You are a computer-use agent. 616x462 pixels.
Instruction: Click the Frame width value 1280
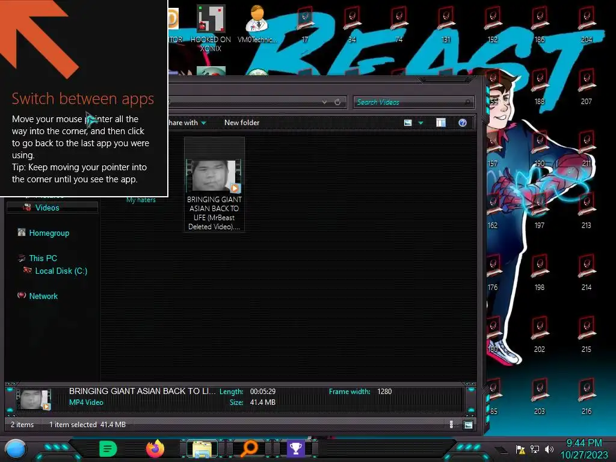coord(384,392)
